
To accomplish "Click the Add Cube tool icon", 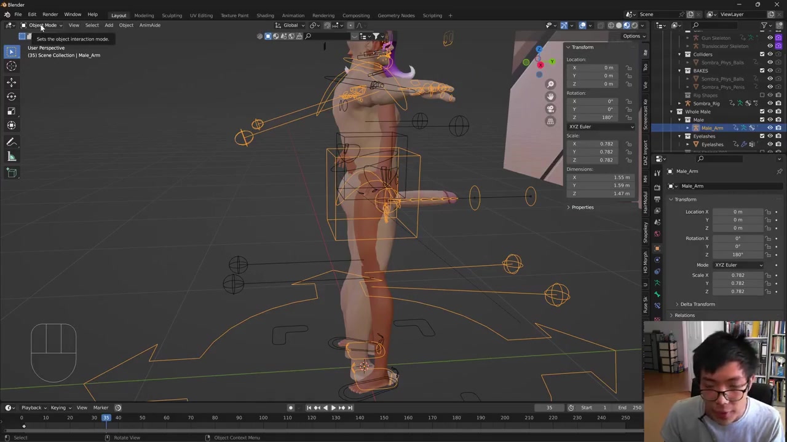I will pos(11,173).
